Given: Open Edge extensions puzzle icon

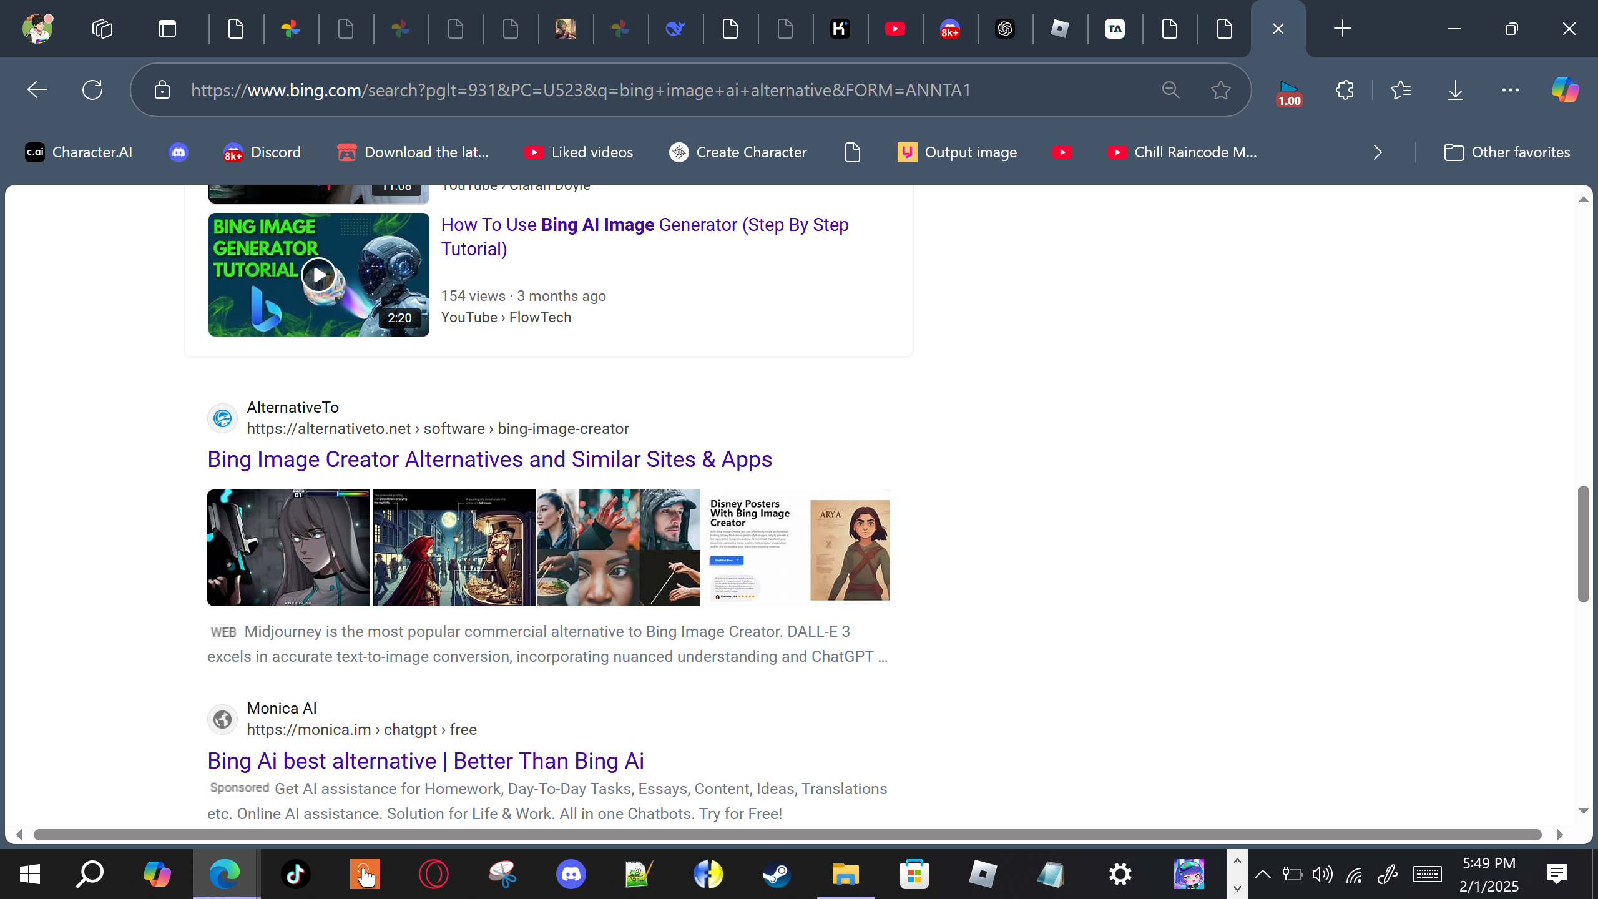Looking at the screenshot, I should click(1345, 90).
